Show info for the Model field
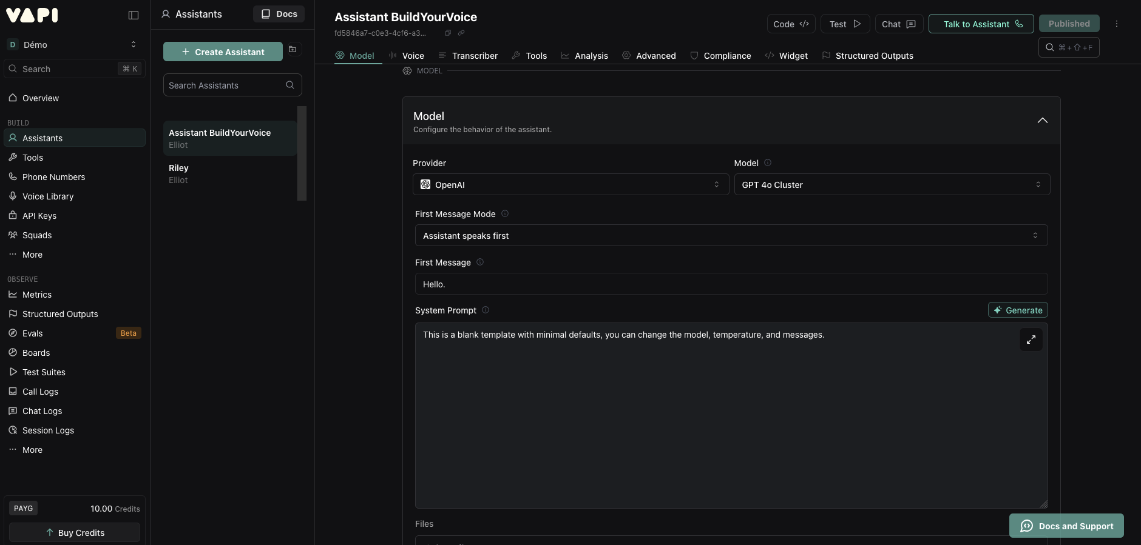1141x545 pixels. (768, 162)
